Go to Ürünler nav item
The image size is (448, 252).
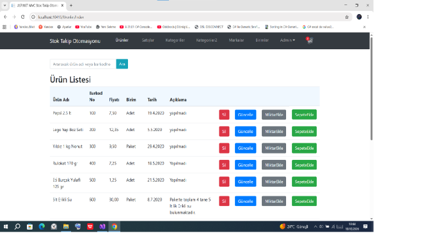click(122, 40)
